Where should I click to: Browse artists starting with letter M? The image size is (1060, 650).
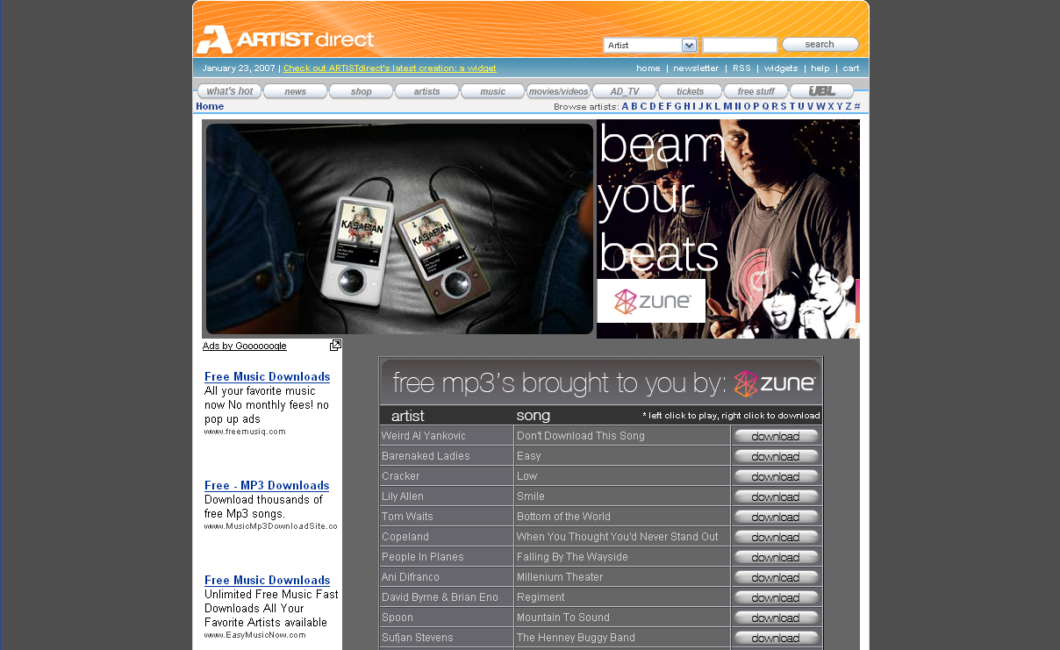pyautogui.click(x=727, y=106)
